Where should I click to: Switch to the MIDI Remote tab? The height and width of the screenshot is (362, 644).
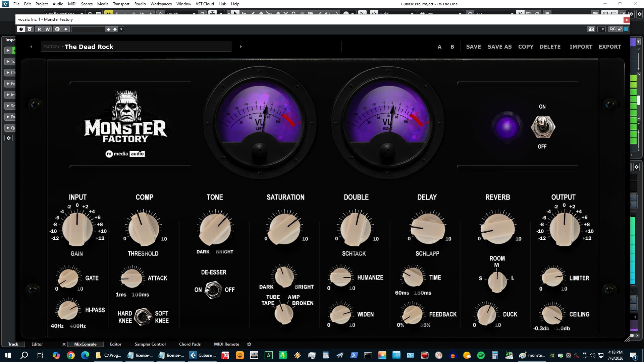pos(226,344)
